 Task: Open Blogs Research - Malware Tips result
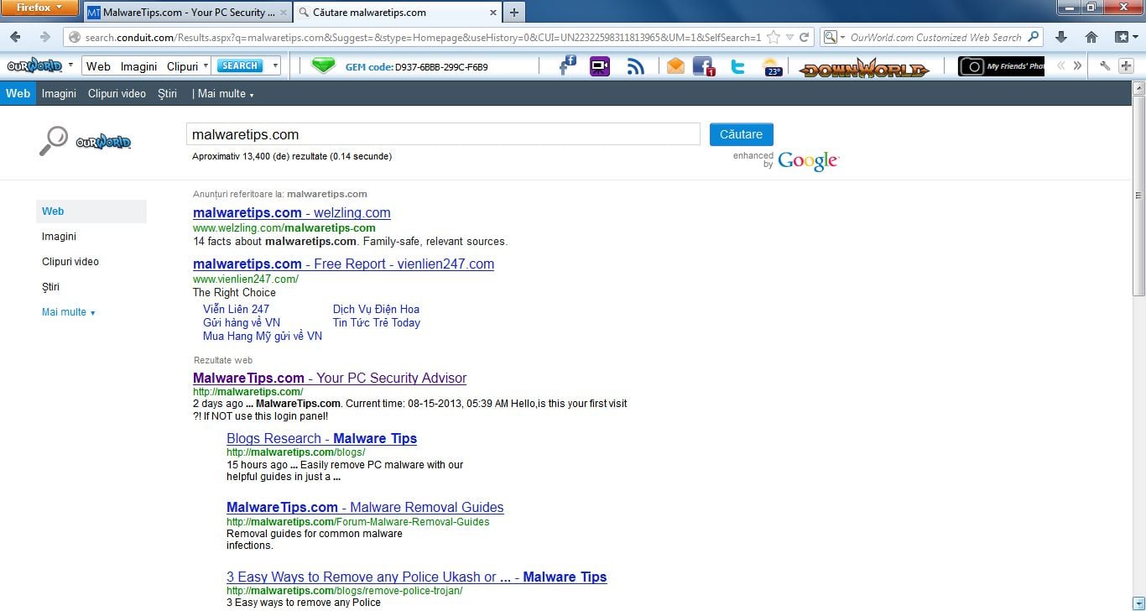[321, 439]
